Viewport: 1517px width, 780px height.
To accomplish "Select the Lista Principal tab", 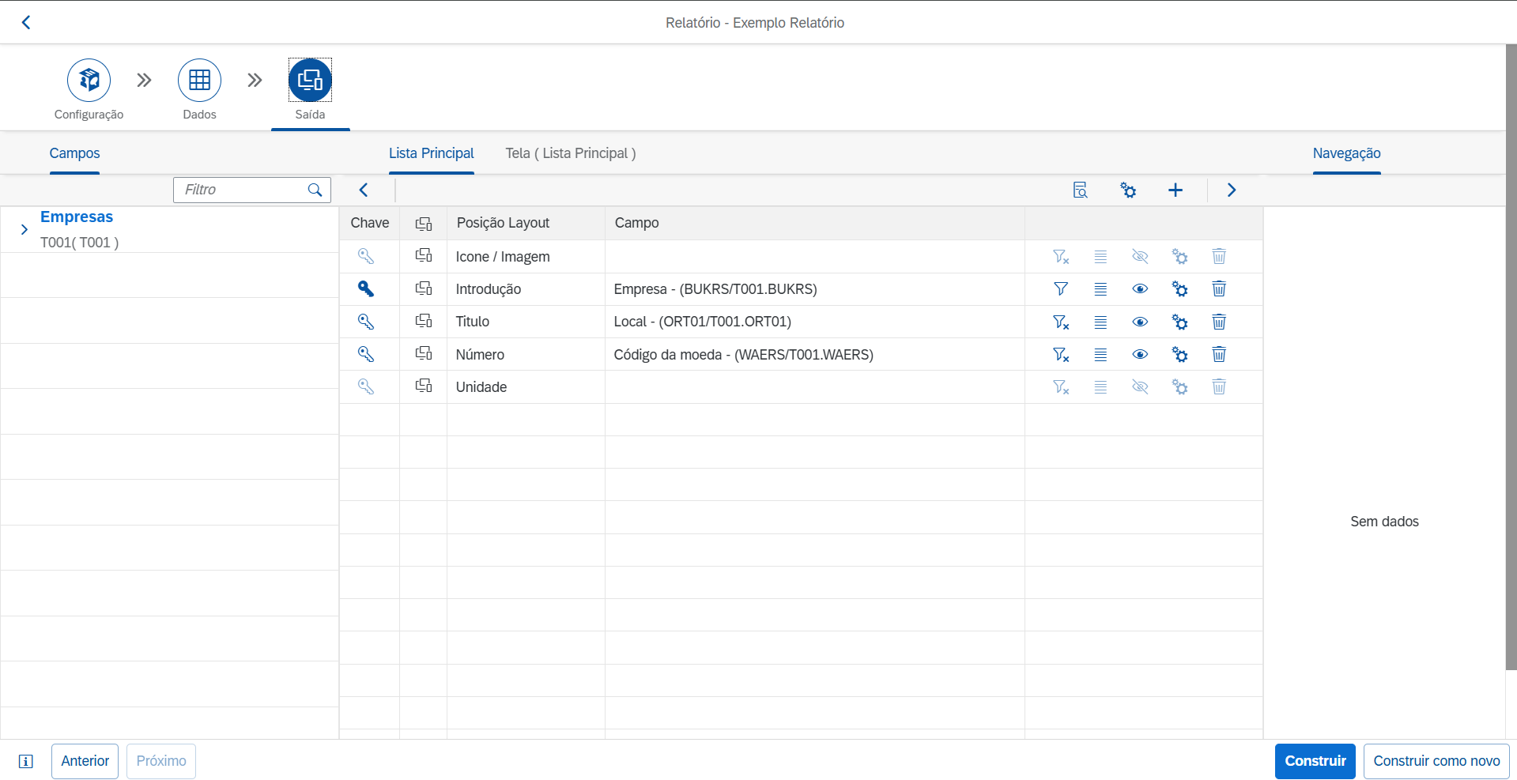I will click(431, 153).
